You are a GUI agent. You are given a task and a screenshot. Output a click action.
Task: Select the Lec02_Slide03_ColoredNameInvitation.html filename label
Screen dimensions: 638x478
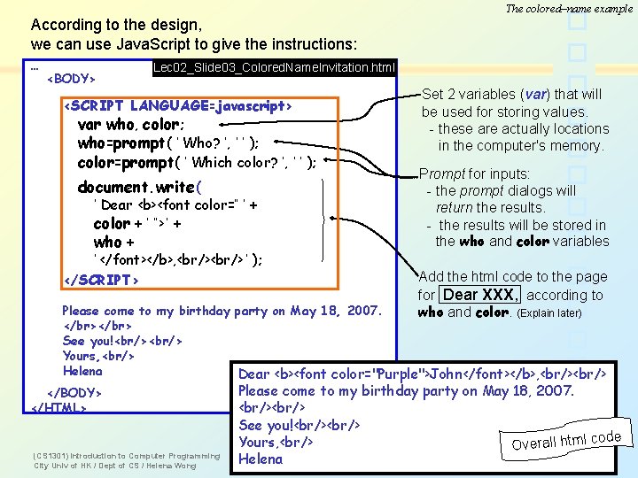(274, 67)
